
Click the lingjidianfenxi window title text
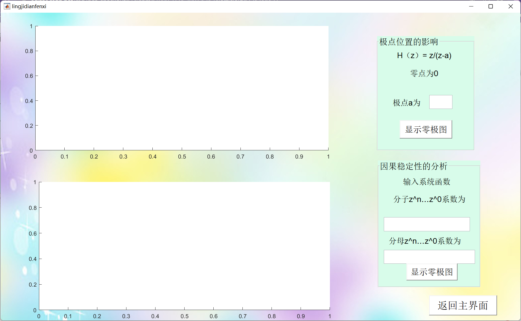[29, 6]
